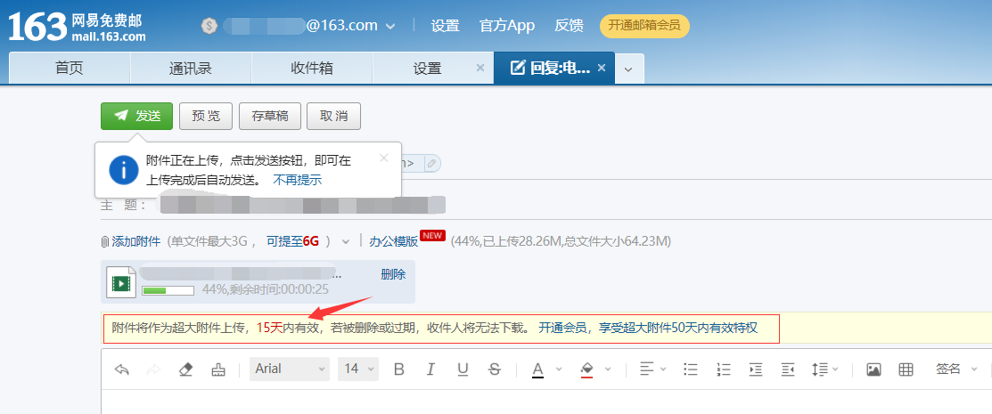Click 开通邮箱会员 membership button
This screenshot has height=414, width=992.
(644, 26)
